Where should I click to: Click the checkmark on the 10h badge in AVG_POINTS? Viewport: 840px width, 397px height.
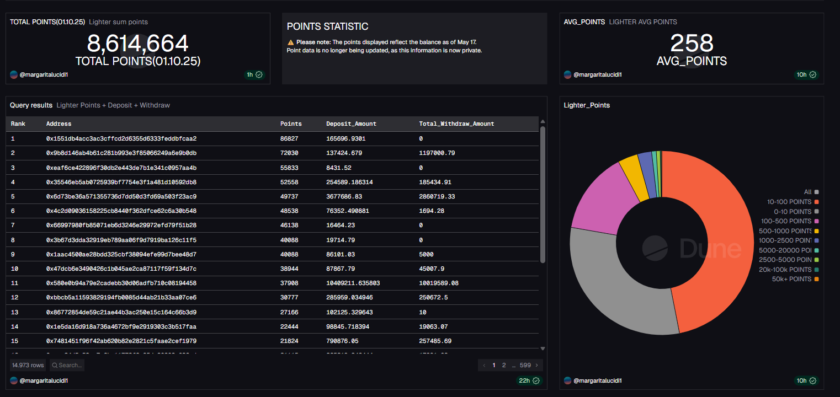[x=811, y=74]
